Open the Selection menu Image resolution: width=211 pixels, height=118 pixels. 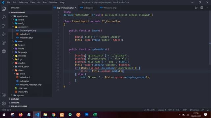point(23,2)
